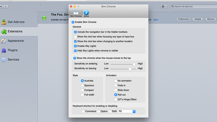Open the Slim Chrome preferences pane icon
Screen dimensions: 217x122
pos(76,13)
